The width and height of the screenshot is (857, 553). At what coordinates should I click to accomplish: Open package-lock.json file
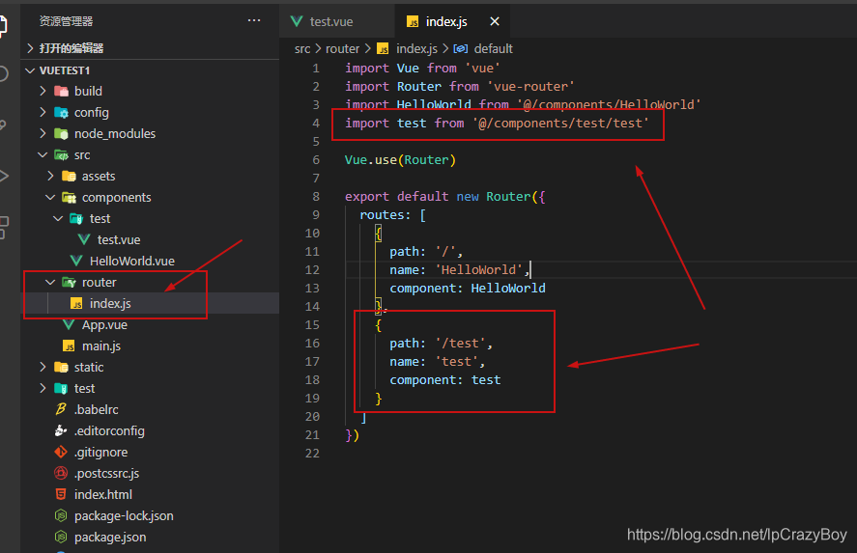pyautogui.click(x=124, y=516)
